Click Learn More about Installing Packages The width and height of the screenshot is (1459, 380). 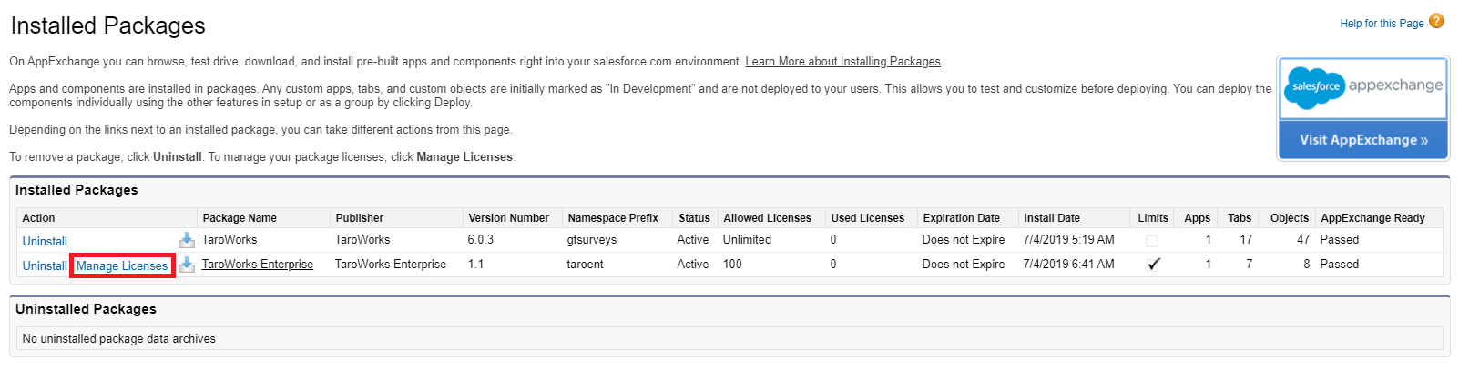(842, 62)
